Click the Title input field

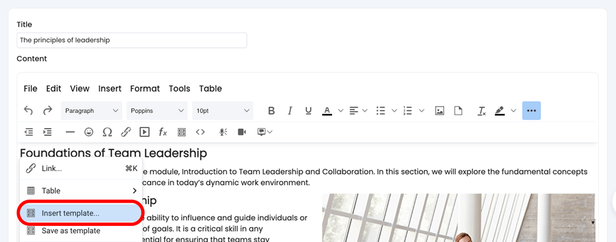(x=132, y=40)
